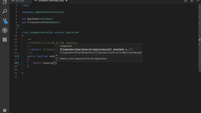
Task: Select line number 18 in the gutter
Action: tap(15, 63)
